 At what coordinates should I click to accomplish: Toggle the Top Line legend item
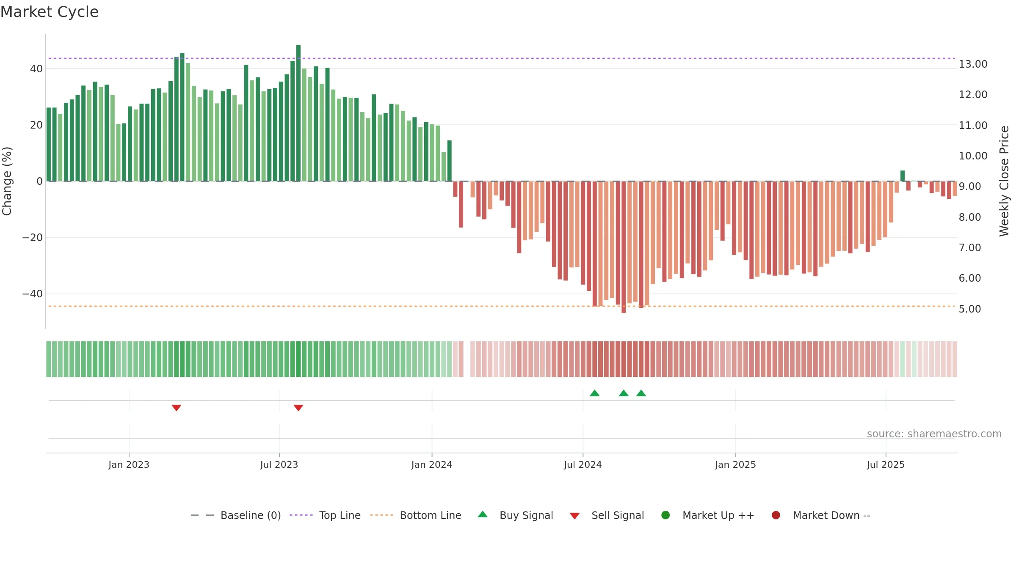coord(325,515)
